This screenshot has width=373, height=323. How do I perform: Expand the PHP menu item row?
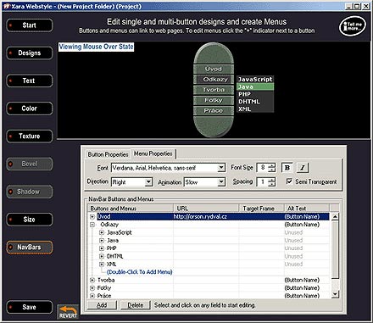click(x=102, y=248)
